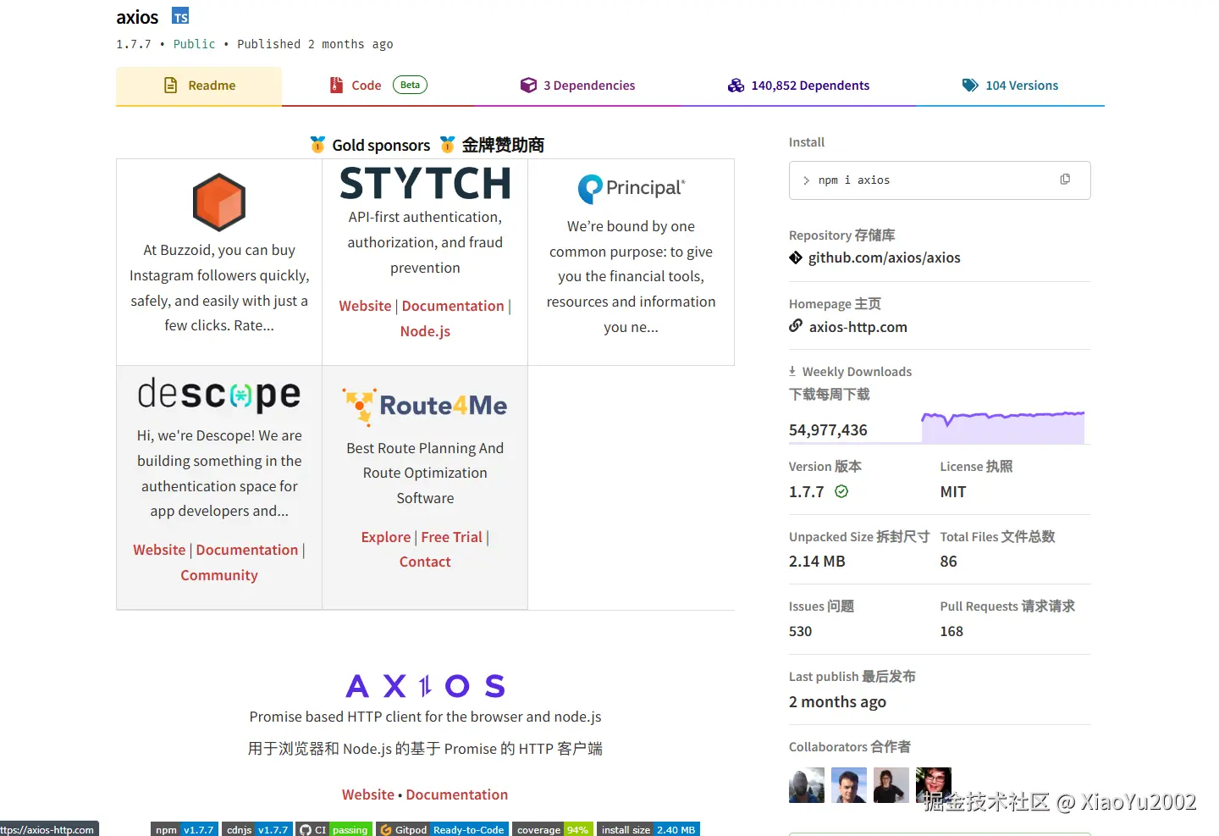Click the CI passing badge
1219x836 pixels.
(x=334, y=829)
